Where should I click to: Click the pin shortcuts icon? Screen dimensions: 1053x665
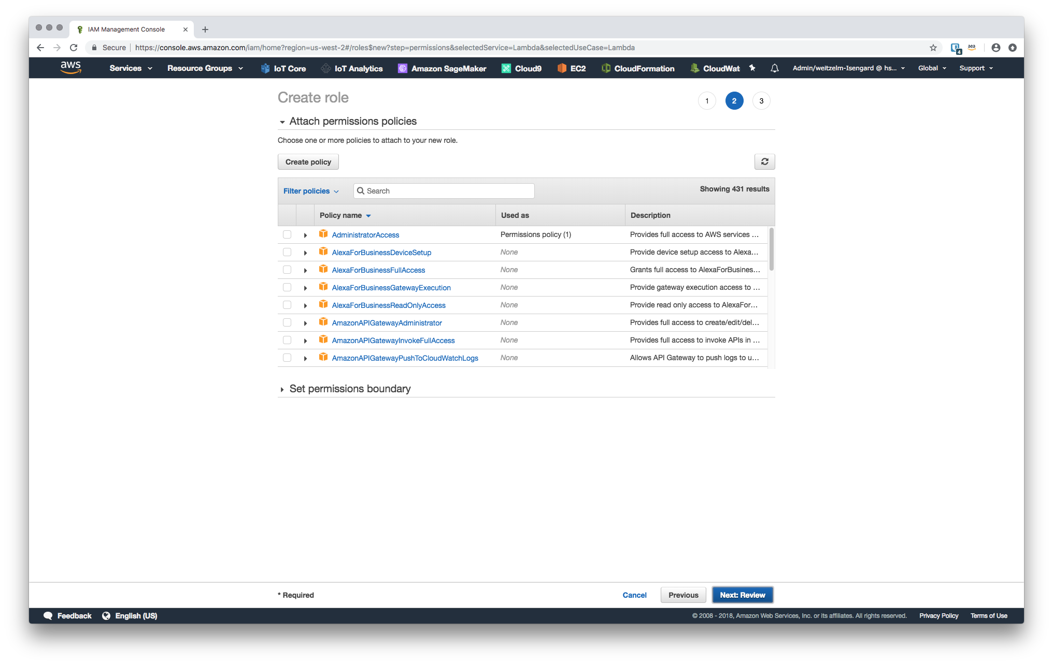tap(752, 68)
